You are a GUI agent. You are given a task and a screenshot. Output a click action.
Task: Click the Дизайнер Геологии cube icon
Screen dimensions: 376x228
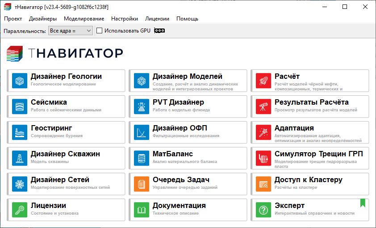click(19, 81)
